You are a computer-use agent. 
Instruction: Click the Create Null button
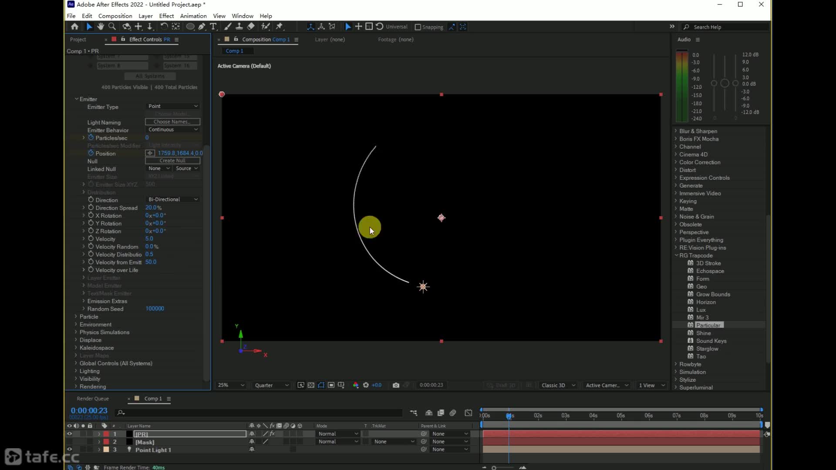pos(172,161)
